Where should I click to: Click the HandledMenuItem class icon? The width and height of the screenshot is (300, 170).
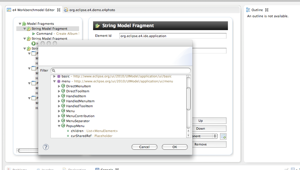(63, 101)
